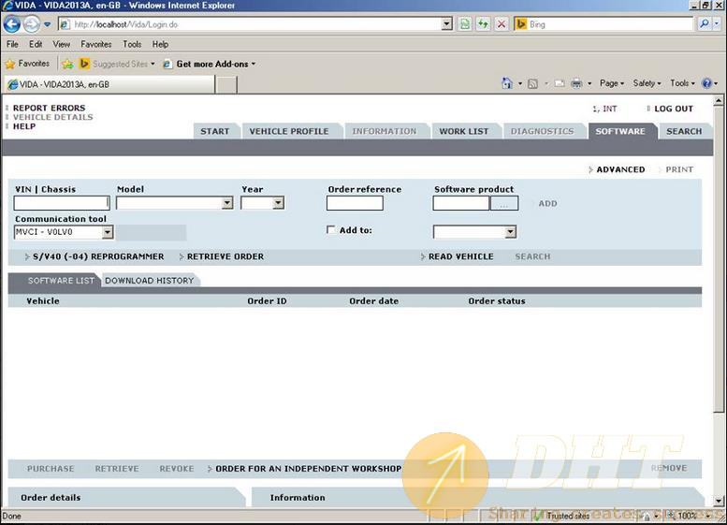Open the View menu
This screenshot has width=727, height=525.
coord(61,45)
